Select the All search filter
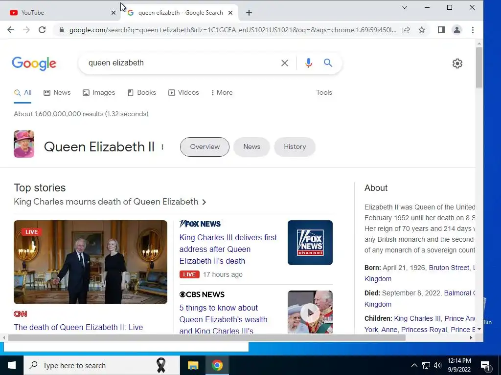The image size is (501, 375). (23, 92)
